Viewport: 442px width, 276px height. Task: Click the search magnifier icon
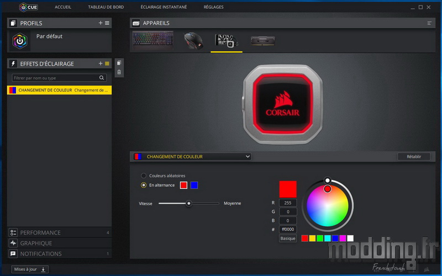tap(102, 78)
